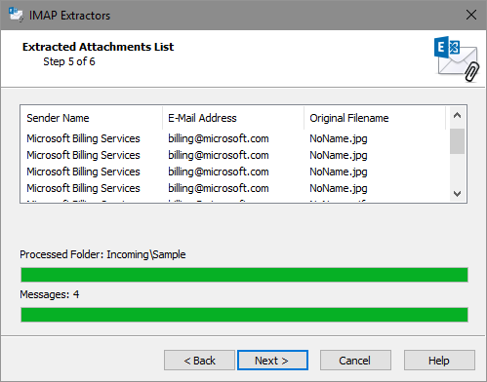Click the attachments list scrollbar thumb
The height and width of the screenshot is (382, 487).
click(x=457, y=141)
